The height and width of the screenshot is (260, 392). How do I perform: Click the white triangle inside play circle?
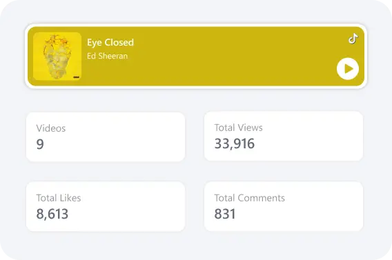pos(349,69)
